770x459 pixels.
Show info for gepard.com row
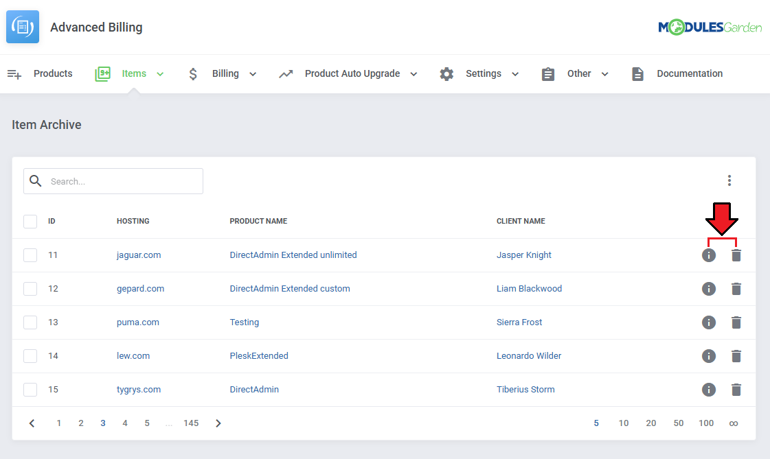(709, 289)
